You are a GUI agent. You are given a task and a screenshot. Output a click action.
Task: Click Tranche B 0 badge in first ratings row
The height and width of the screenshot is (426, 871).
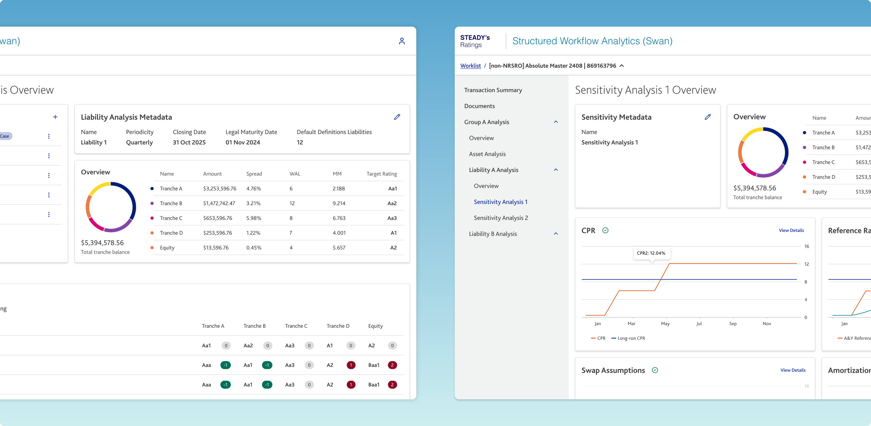[267, 346]
